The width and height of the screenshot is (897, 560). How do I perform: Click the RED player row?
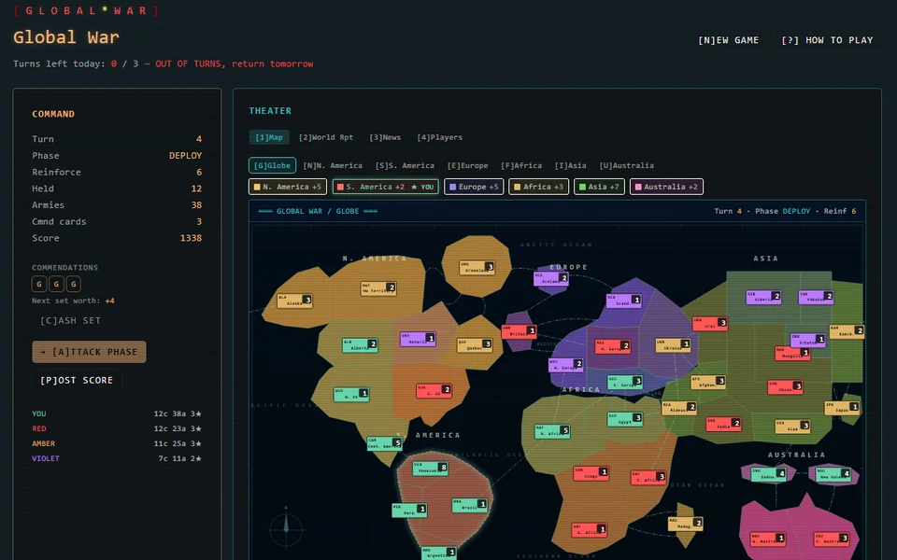[x=117, y=428]
